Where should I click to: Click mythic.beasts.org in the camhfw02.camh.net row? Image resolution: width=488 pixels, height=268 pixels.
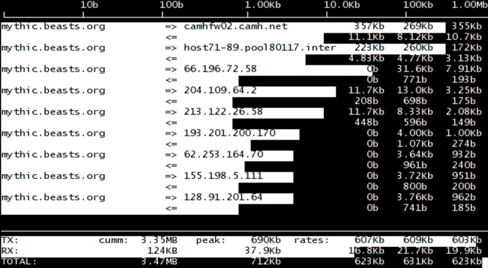(x=54, y=27)
